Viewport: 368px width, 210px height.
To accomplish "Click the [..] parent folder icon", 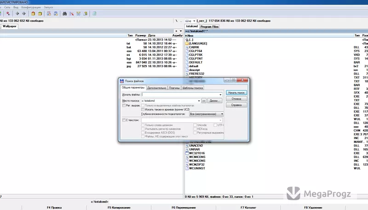I will click(187, 40).
